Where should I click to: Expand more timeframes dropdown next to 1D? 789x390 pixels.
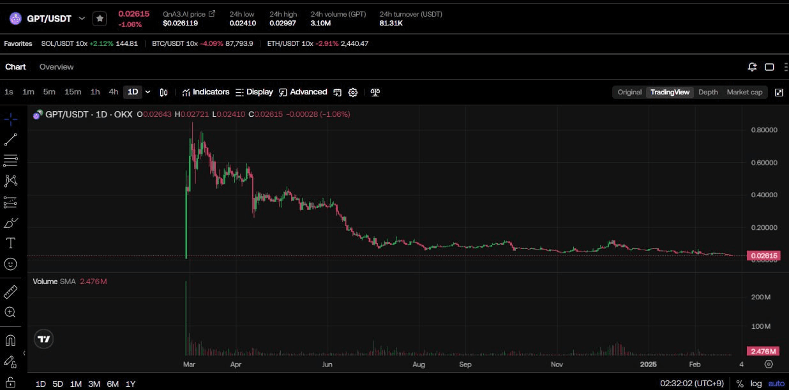148,92
